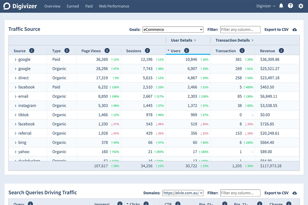Screen dimensions: 308x205
Task: Click the bing revenue $664.40
Action: (267, 142)
